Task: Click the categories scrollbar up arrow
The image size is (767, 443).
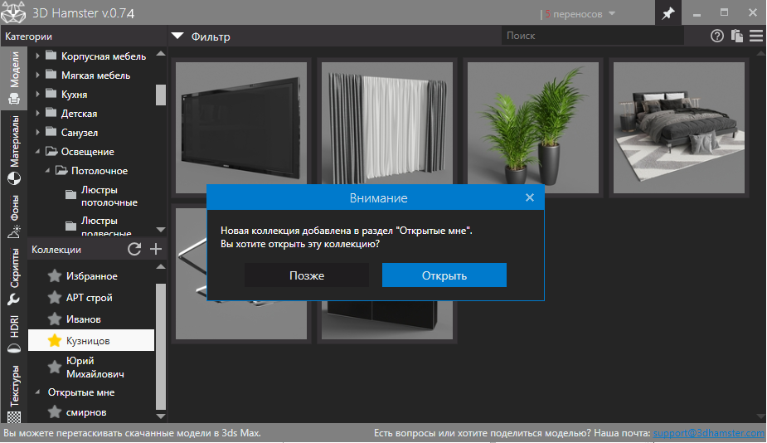Action: tap(160, 53)
